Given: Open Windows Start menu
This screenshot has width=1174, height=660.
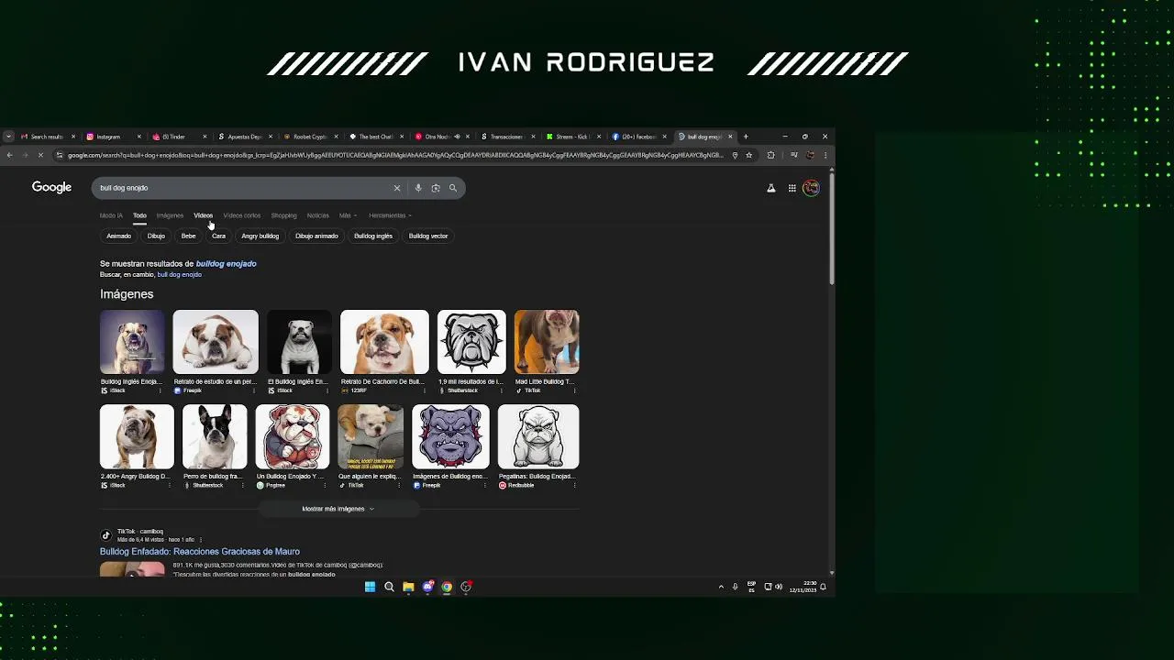Looking at the screenshot, I should tap(370, 587).
